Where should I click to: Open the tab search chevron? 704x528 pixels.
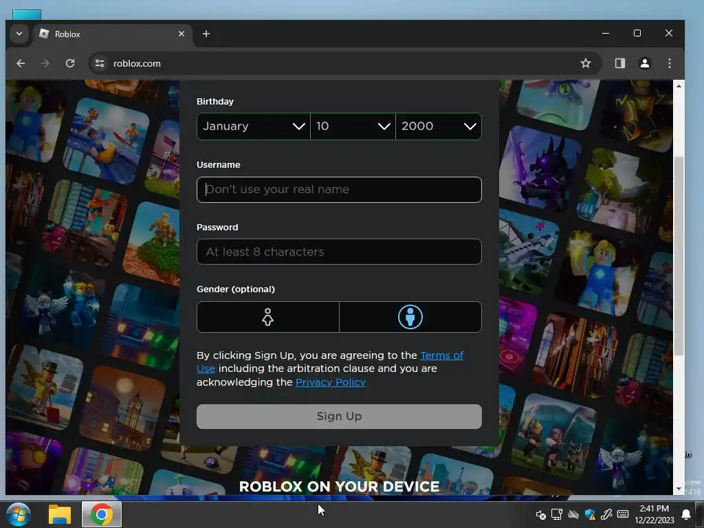[19, 34]
